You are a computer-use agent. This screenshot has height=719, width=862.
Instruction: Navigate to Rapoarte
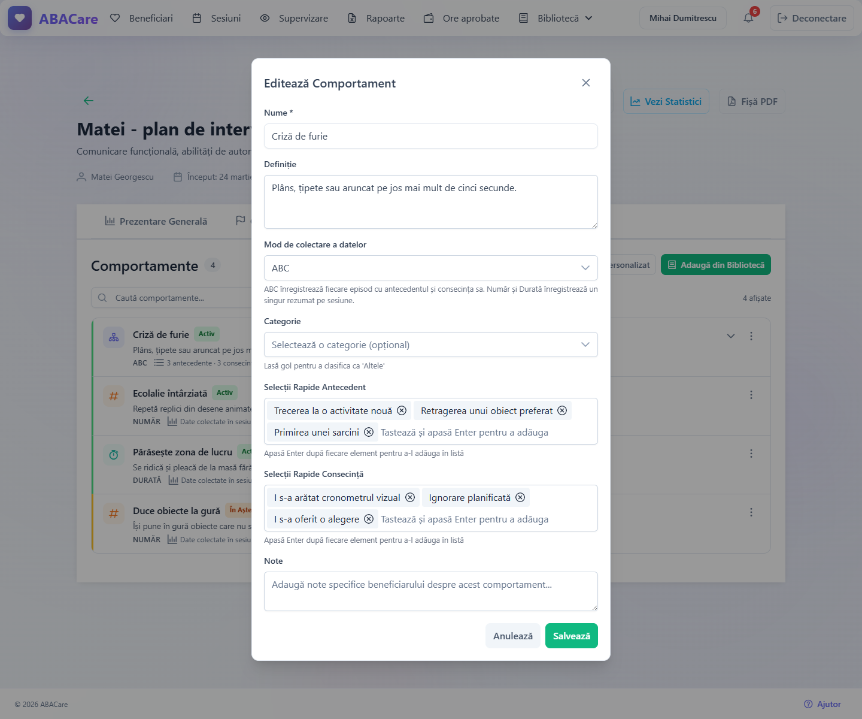click(377, 18)
